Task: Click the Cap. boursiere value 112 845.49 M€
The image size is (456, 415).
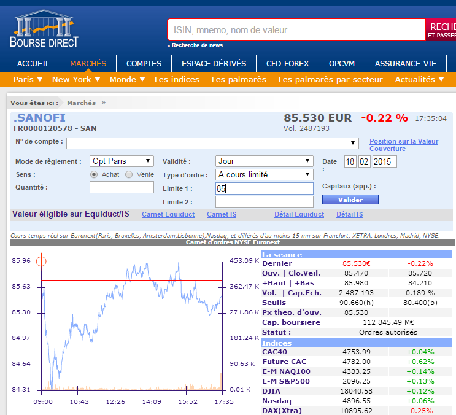Action: (388, 322)
